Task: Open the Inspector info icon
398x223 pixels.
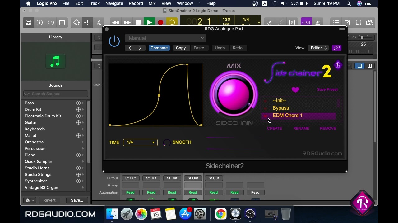Action: click(39, 22)
